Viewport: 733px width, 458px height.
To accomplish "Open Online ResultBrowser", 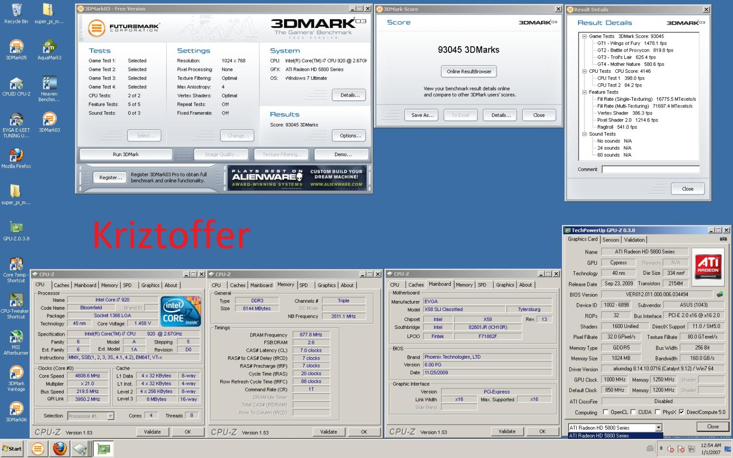I will coord(469,71).
